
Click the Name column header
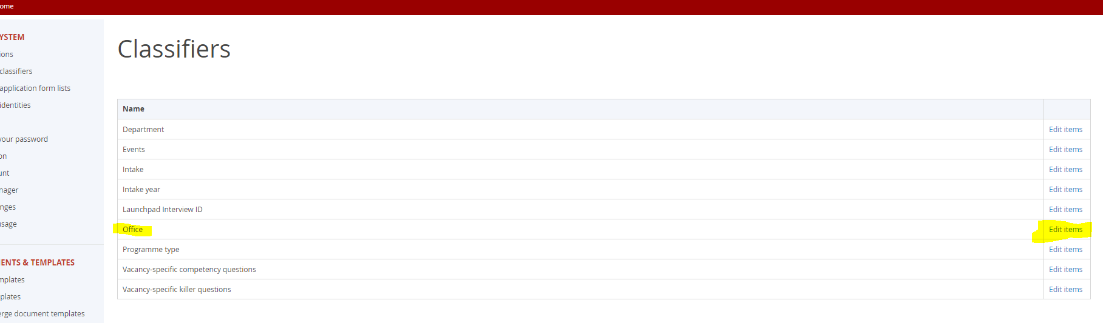[134, 109]
